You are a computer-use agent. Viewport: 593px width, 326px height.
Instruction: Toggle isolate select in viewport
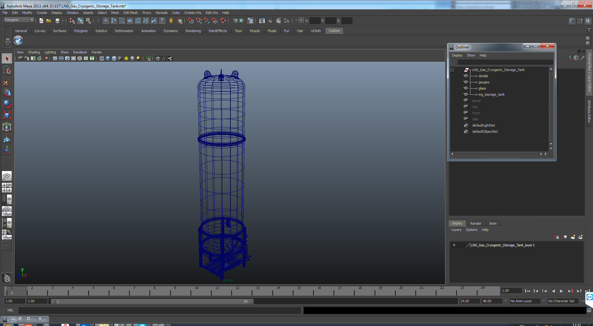149,58
